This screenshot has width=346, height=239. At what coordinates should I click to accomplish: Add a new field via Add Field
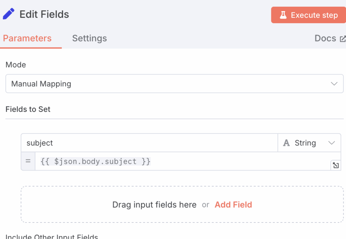(233, 205)
